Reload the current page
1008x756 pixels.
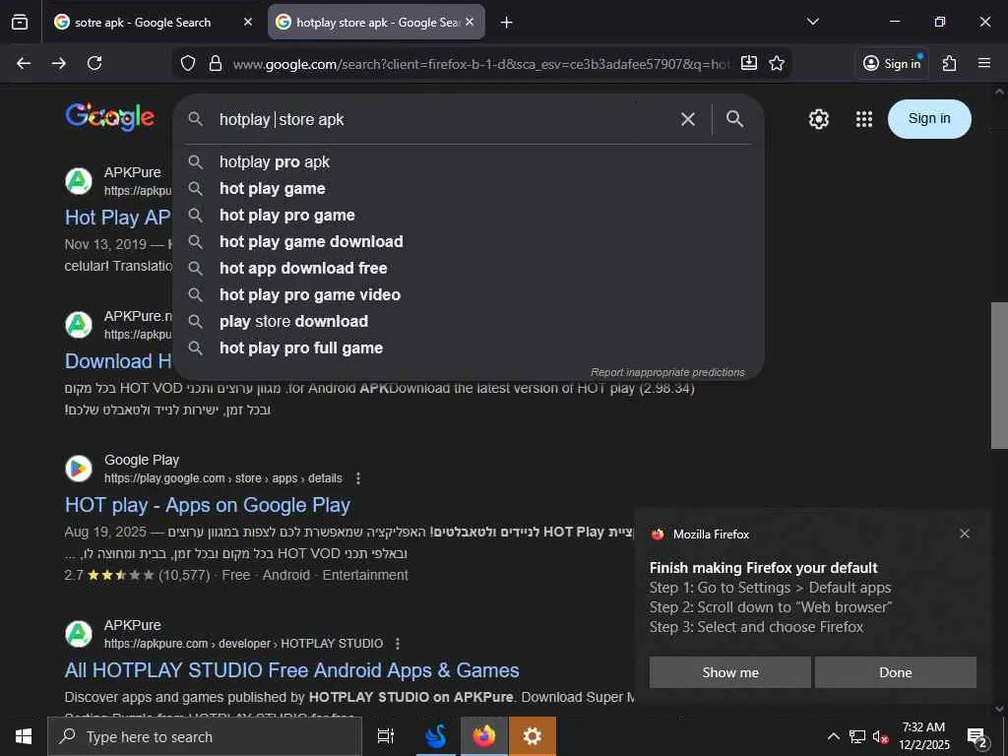(x=94, y=63)
